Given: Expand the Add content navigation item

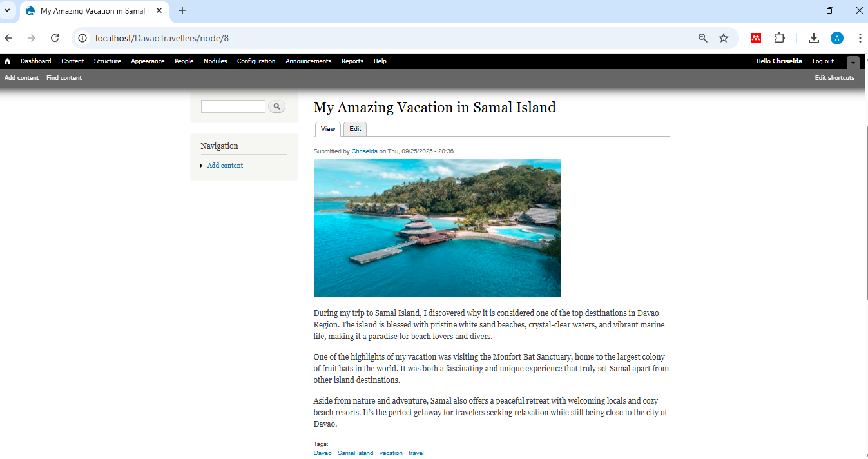Looking at the screenshot, I should [225, 166].
